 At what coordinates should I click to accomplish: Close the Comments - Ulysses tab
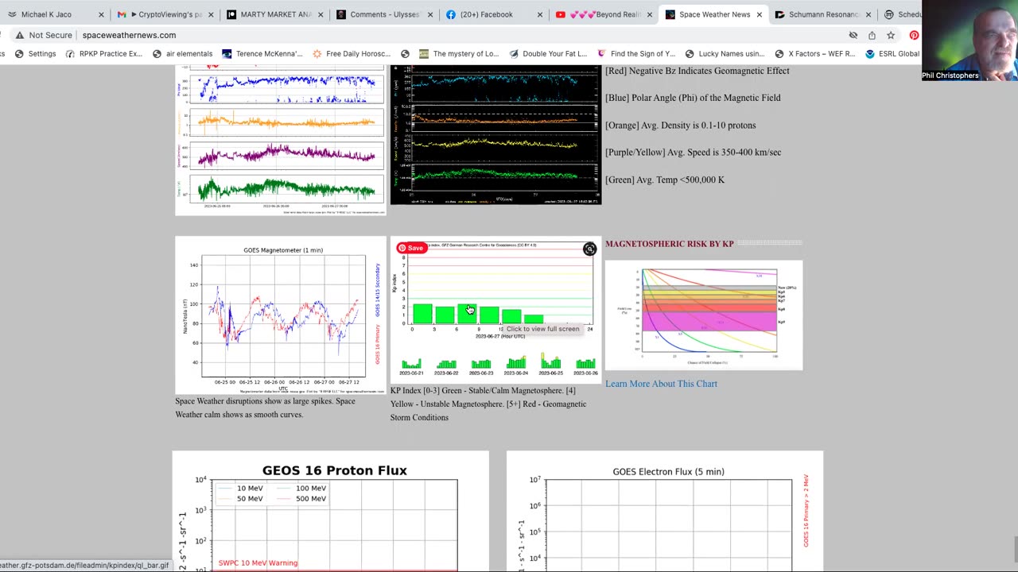429,14
